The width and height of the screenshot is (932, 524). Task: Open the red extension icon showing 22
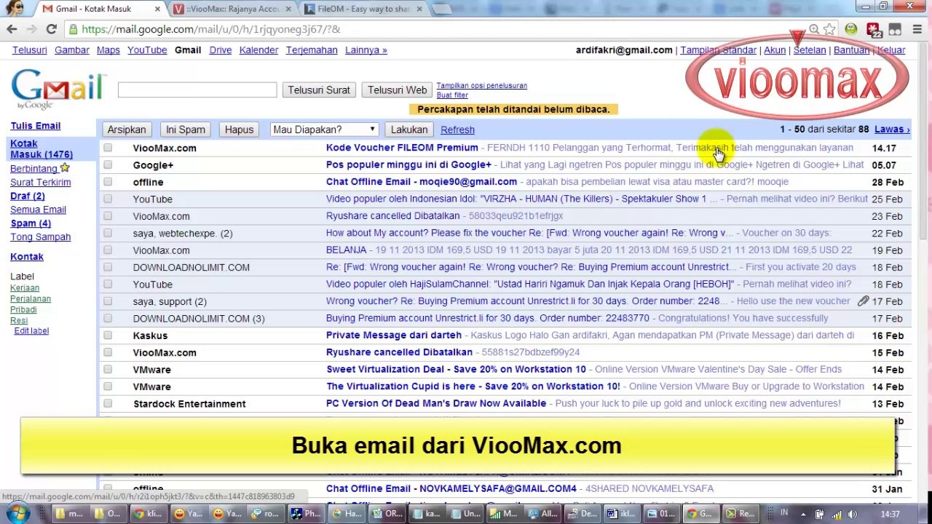pyautogui.click(x=874, y=30)
